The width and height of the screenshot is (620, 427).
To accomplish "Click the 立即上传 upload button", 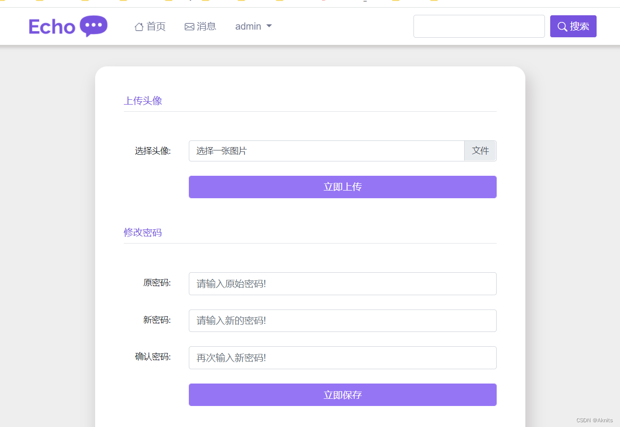I will click(343, 187).
